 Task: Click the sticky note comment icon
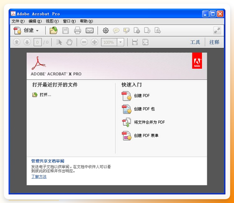[116, 31]
